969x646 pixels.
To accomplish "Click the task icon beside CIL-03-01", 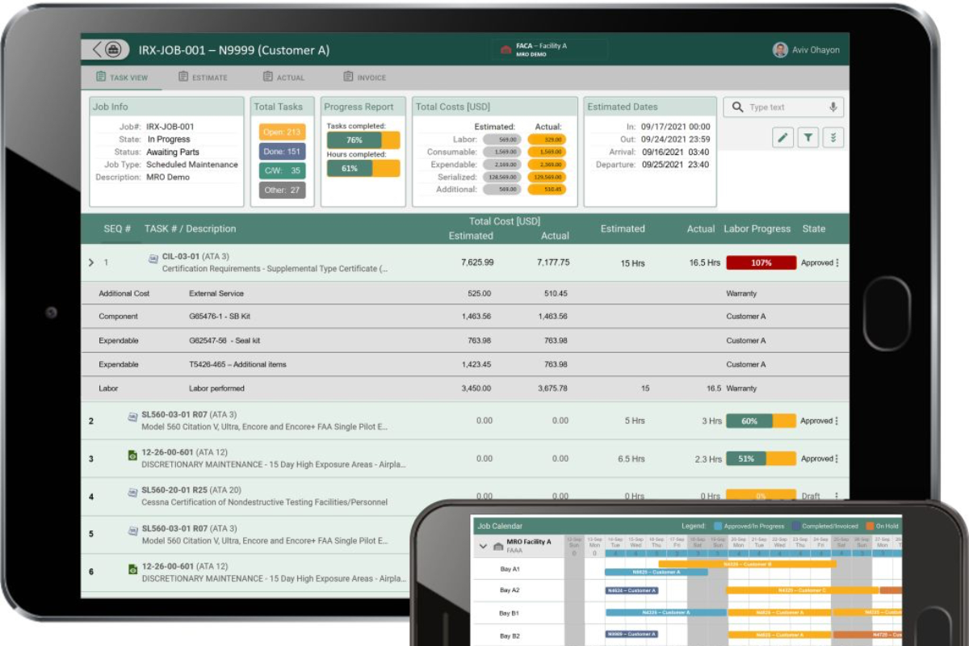I will (x=153, y=258).
